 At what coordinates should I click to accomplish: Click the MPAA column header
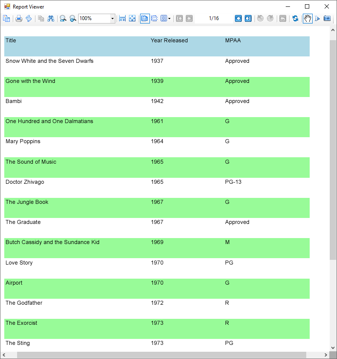(233, 41)
